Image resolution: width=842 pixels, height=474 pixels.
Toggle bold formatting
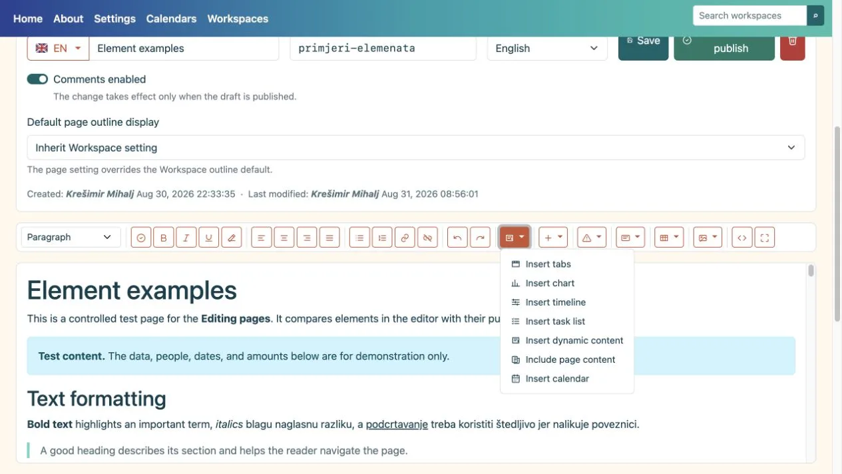(x=164, y=238)
